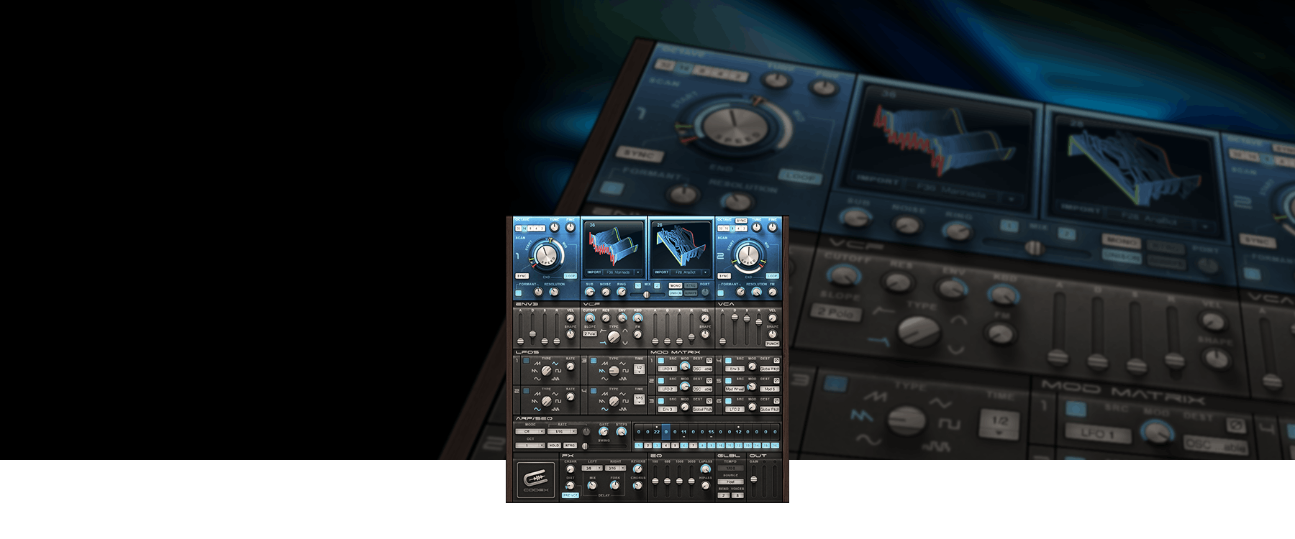Toggle oscillator 2 Formant switch
This screenshot has height=539, width=1295.
(x=721, y=293)
